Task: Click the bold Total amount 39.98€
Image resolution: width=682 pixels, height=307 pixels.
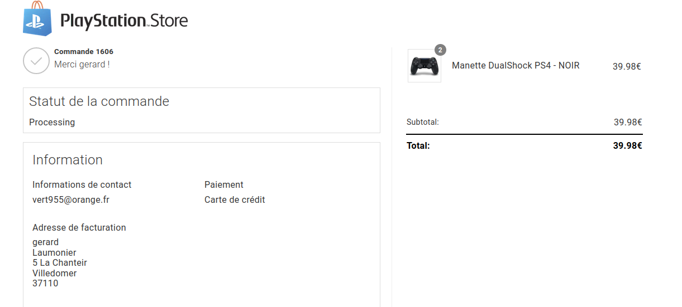Action: pos(627,146)
